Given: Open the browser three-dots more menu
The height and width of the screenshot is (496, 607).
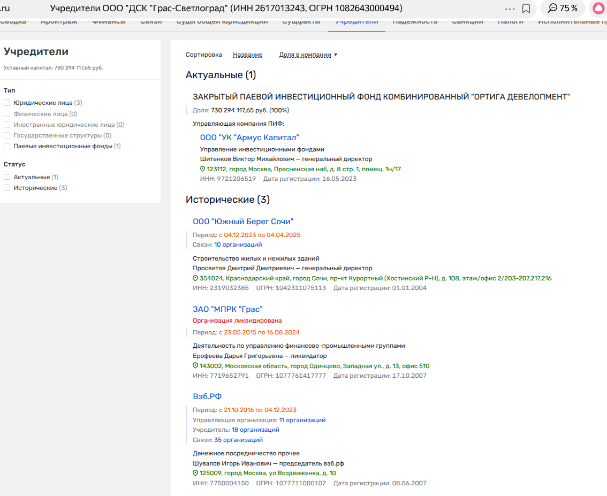Looking at the screenshot, I should click(x=510, y=9).
